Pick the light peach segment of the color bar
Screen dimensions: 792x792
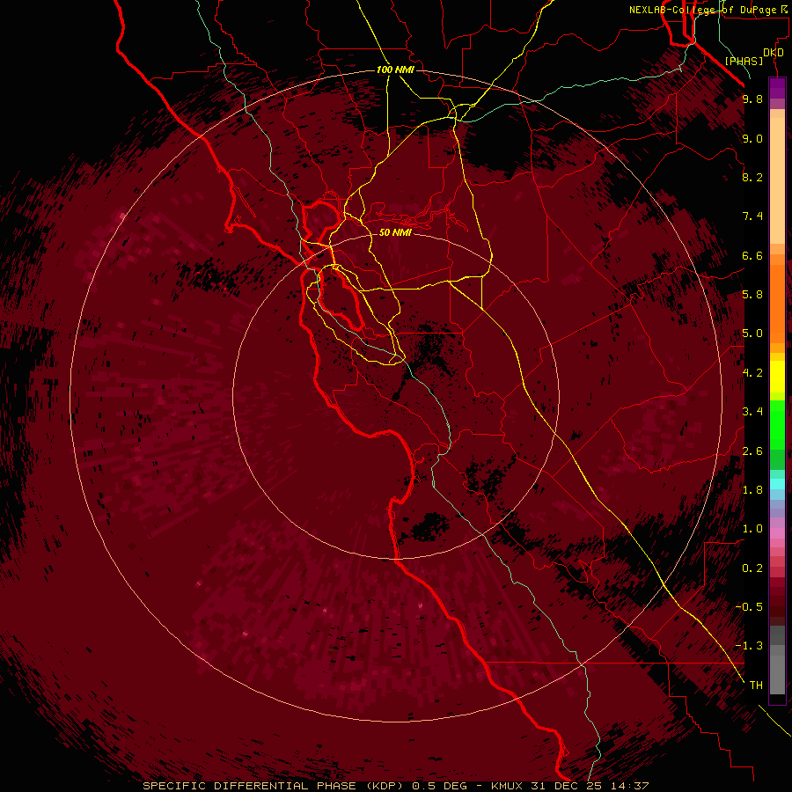(x=777, y=180)
